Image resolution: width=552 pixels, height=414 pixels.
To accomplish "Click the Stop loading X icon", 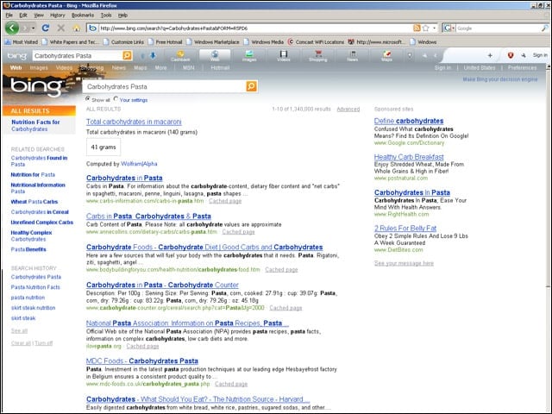I will (61, 28).
